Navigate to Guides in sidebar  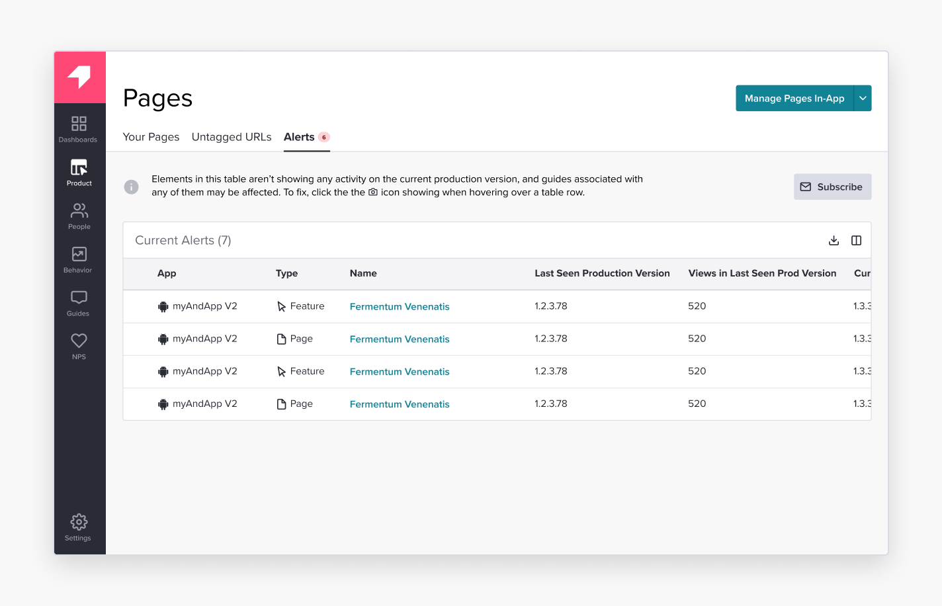(x=79, y=303)
